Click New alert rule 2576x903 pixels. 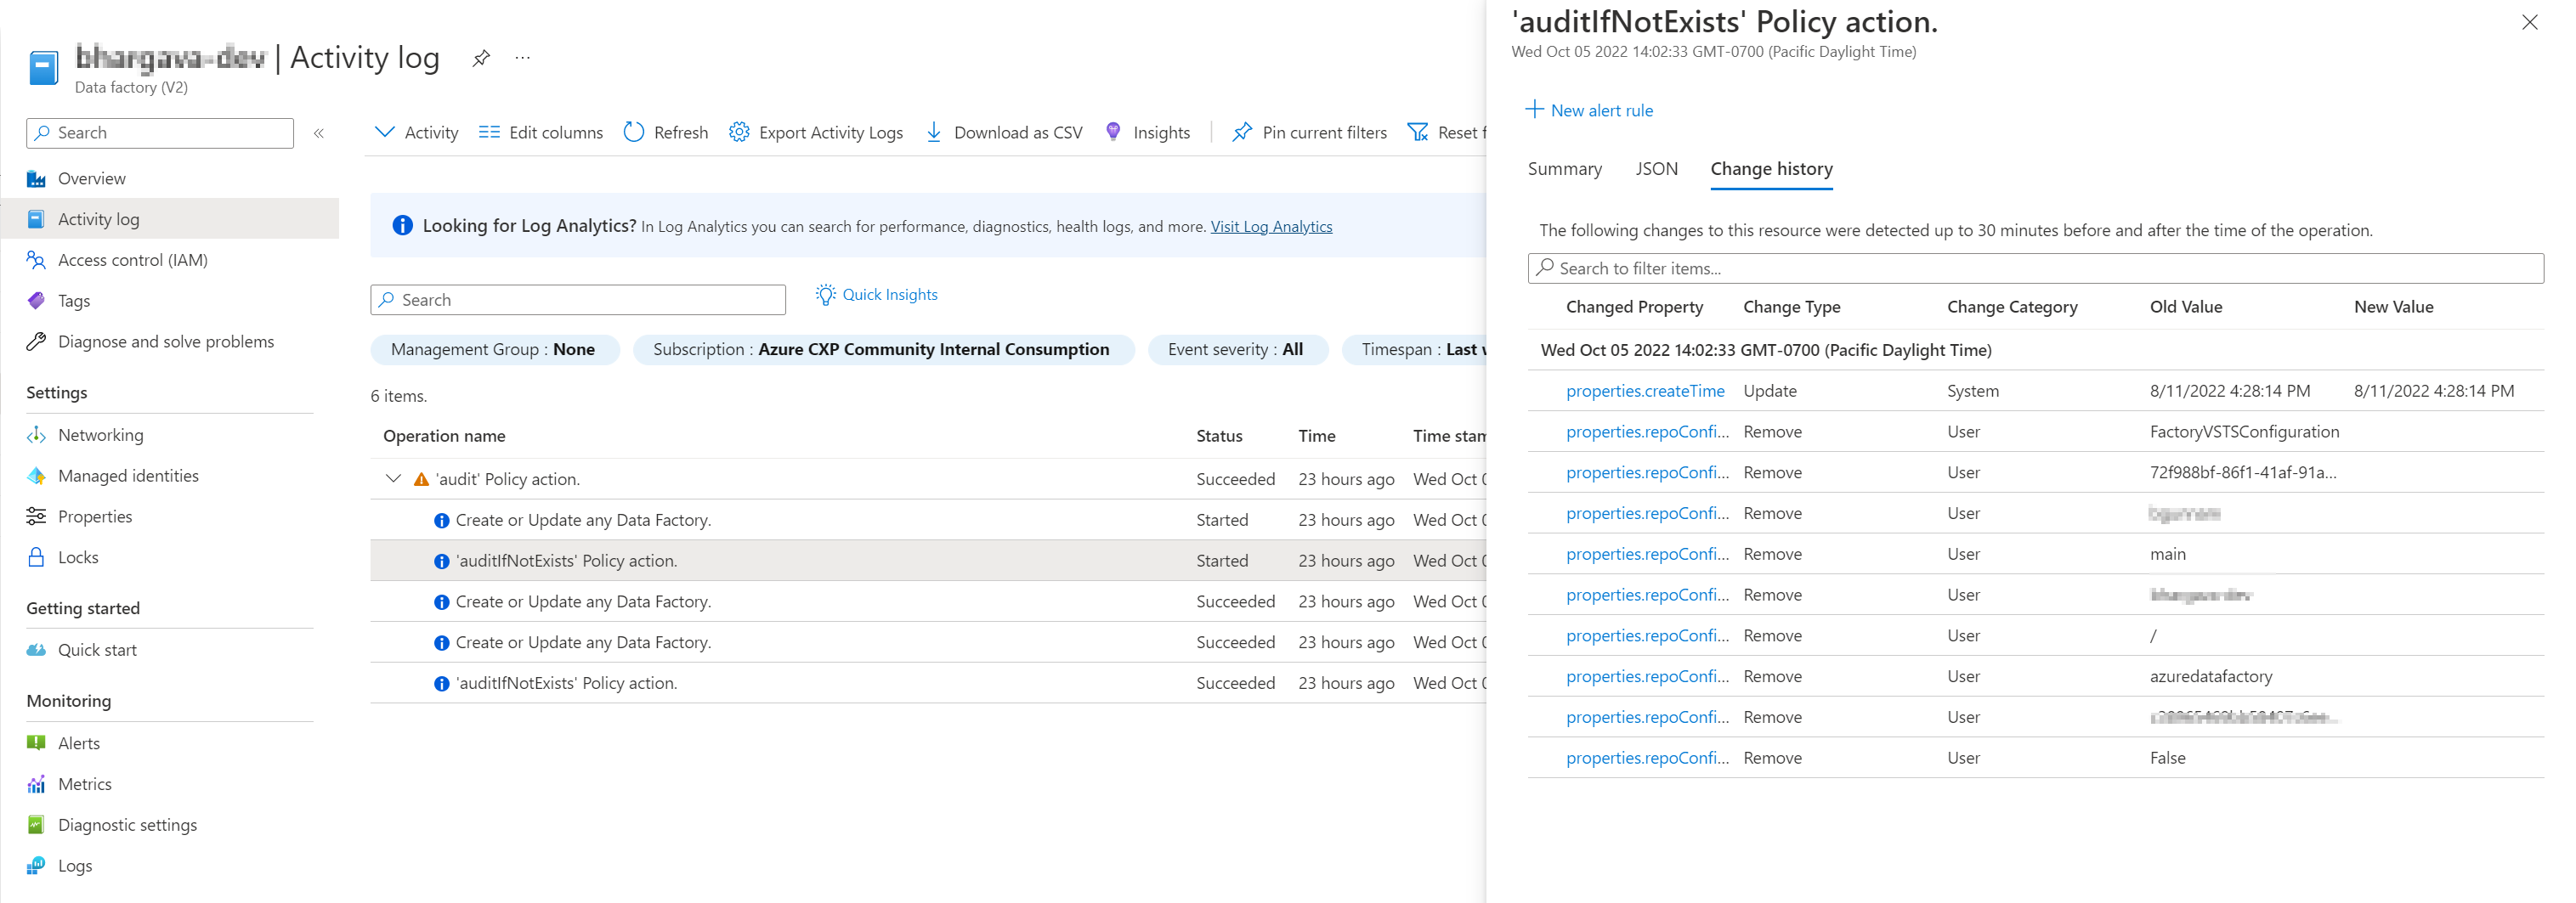[1589, 110]
